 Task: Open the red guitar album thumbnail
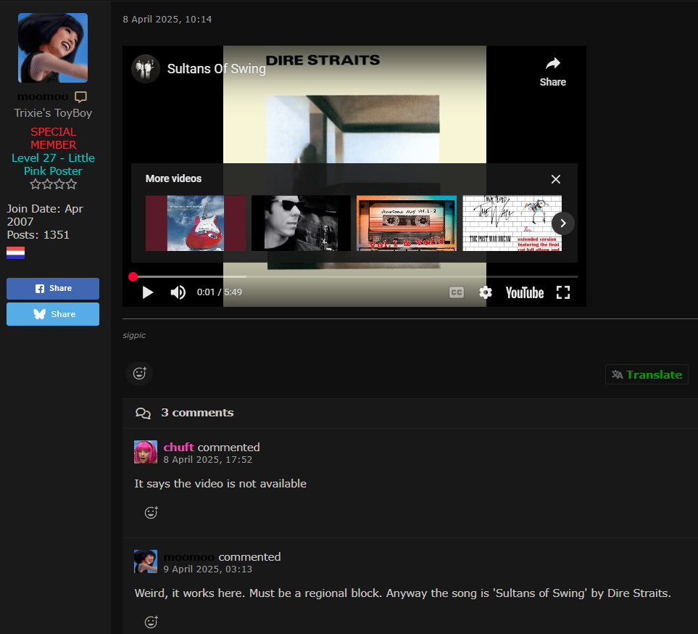[x=196, y=223]
